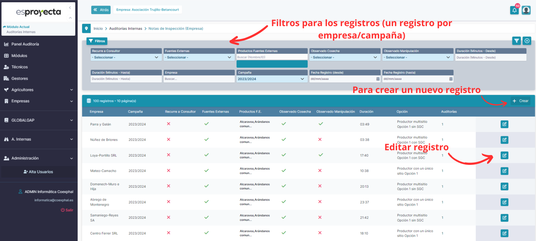
Task: Expand the Empresas sidebar menu
Action: pyautogui.click(x=39, y=101)
